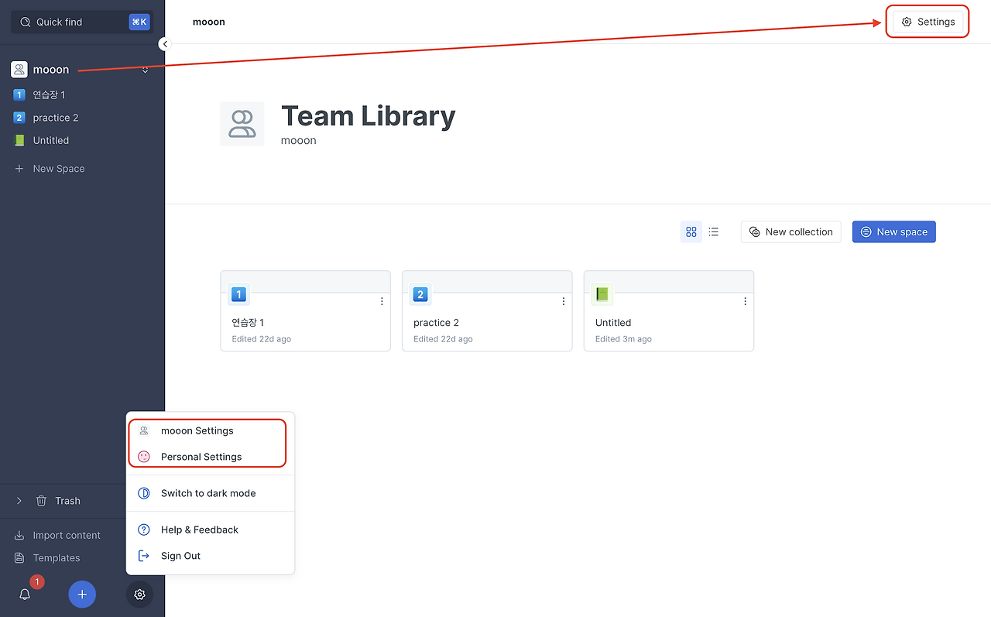Click the number 1 icon on 연습장 1 card
991x617 pixels.
(238, 294)
